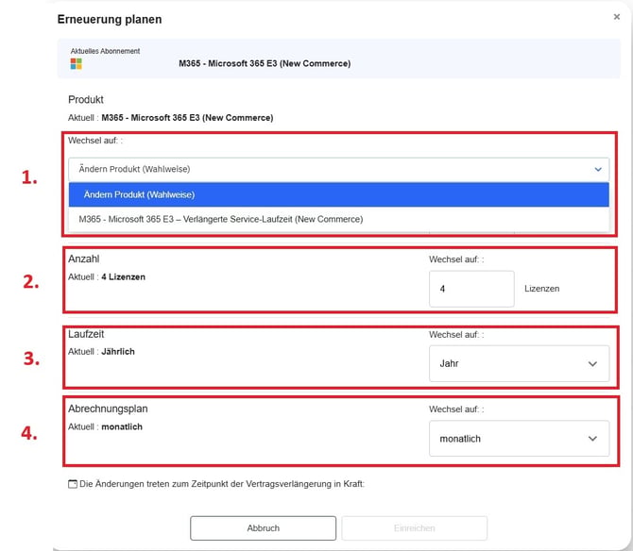Click the Produkt section heading
The width and height of the screenshot is (633, 551).
click(86, 100)
